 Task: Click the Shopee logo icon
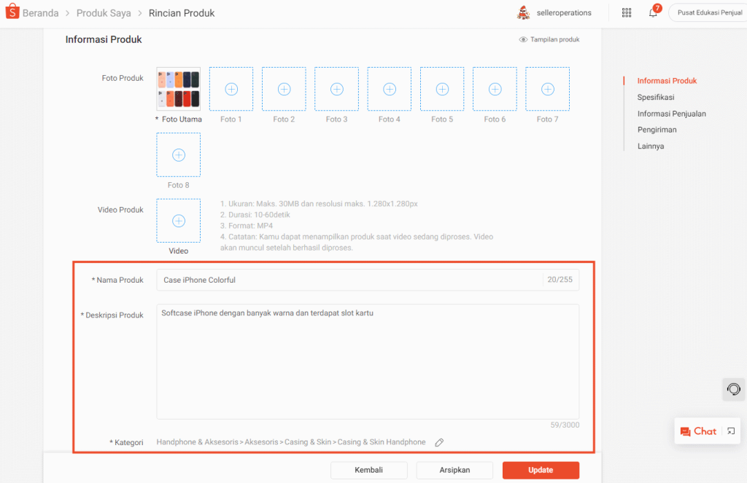tap(12, 12)
